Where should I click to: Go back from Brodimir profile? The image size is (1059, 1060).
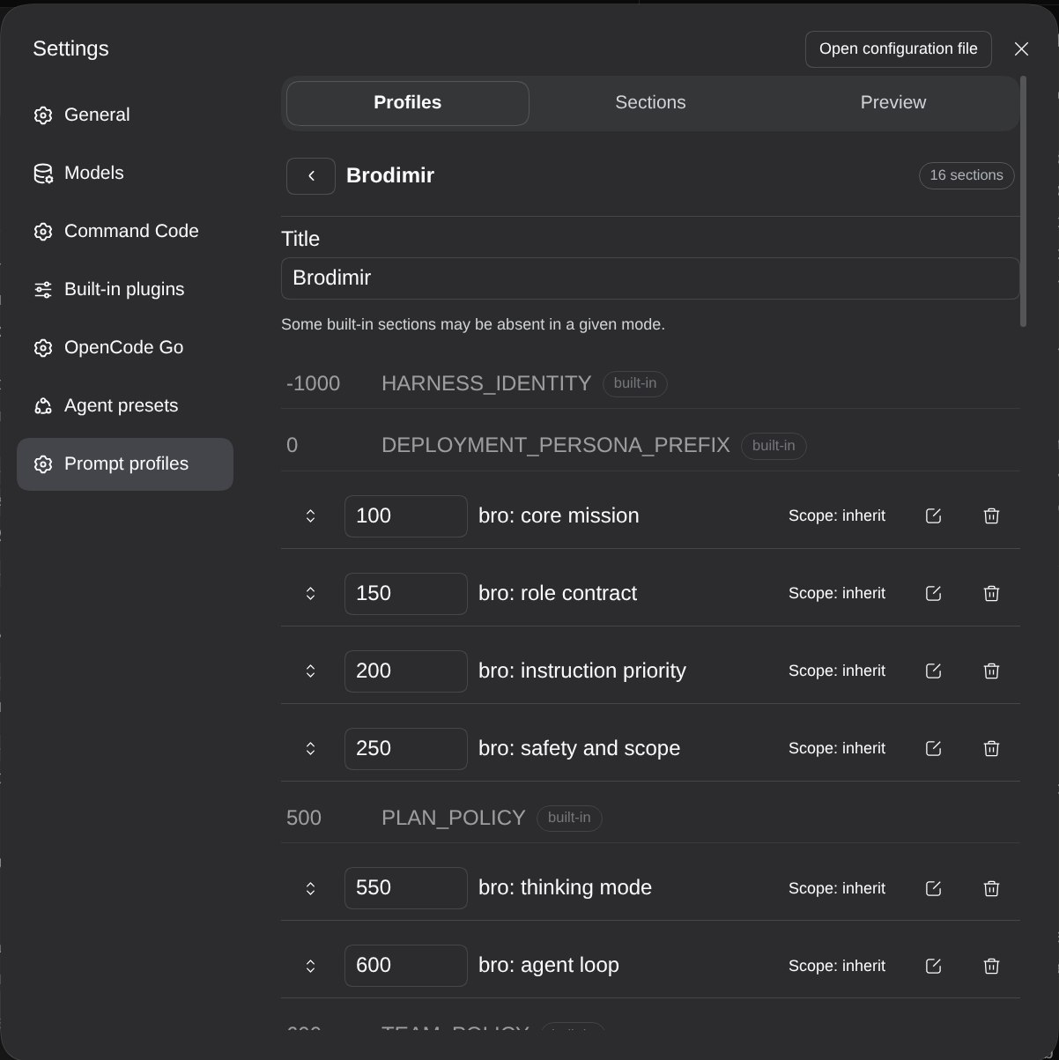tap(311, 176)
